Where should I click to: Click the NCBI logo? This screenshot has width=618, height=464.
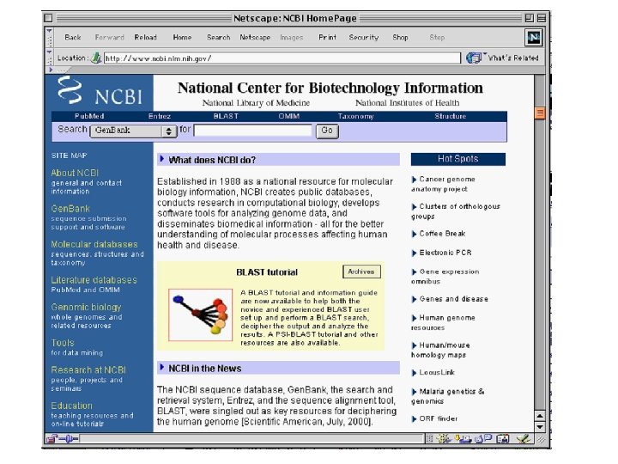coord(100,92)
